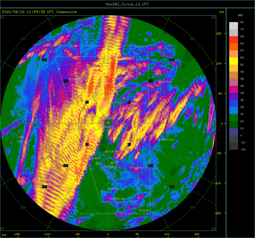
Task: Click the Limestone label
Action: (54, 109)
